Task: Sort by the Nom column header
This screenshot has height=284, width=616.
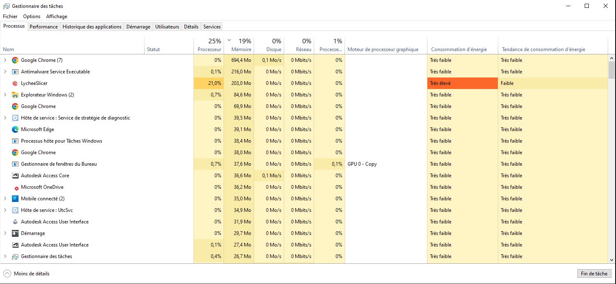Action: point(72,45)
